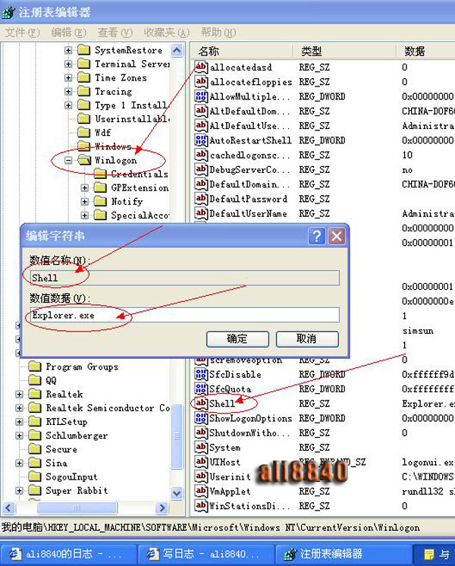Screen dimensions: 455x566
Task: Click the Winlogon open folder icon
Action: click(83, 160)
